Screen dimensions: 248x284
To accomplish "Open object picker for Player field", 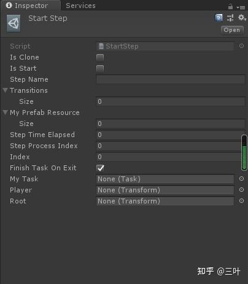I will point(241,190).
